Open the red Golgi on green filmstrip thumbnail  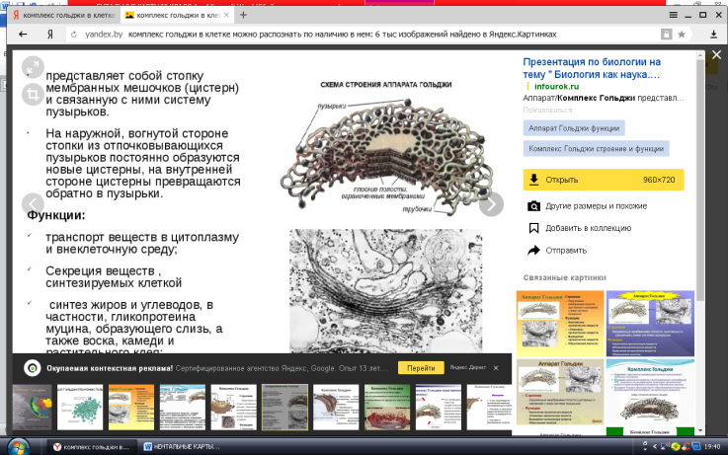point(387,408)
